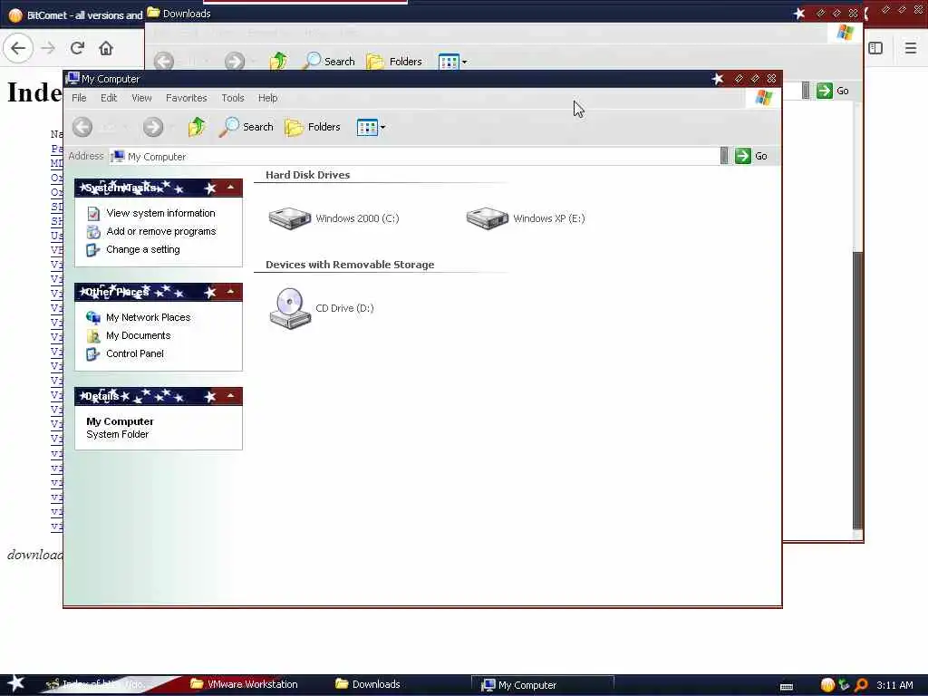The width and height of the screenshot is (928, 696).
Task: Open the File menu
Action: point(79,98)
